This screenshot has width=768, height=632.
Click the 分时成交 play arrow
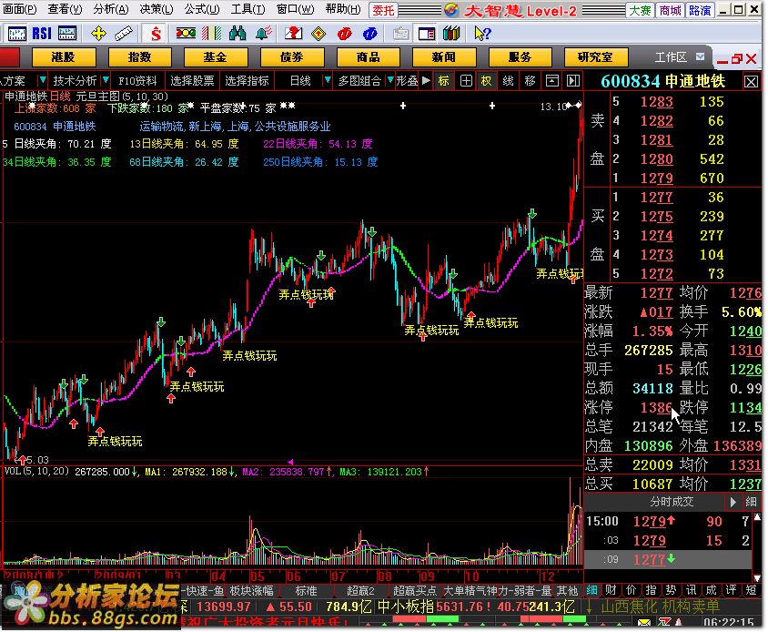tap(733, 502)
